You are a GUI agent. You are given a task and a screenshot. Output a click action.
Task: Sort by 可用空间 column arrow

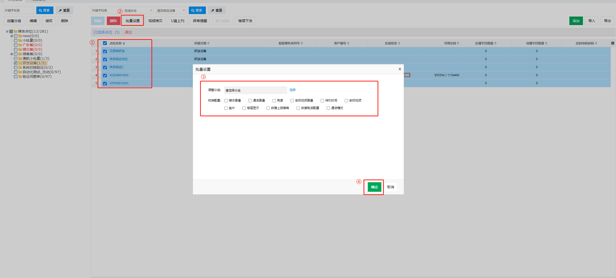pos(458,43)
